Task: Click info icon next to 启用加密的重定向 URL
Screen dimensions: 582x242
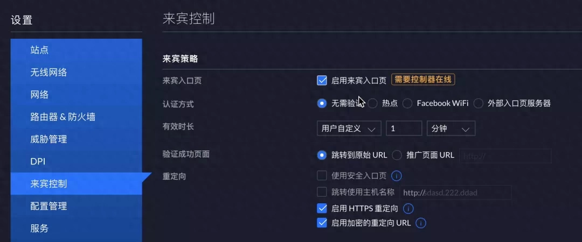Action: [421, 223]
